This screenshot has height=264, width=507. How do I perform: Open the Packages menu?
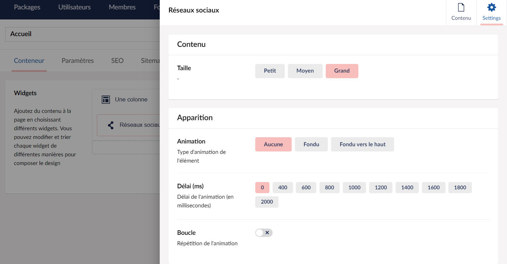(x=27, y=7)
